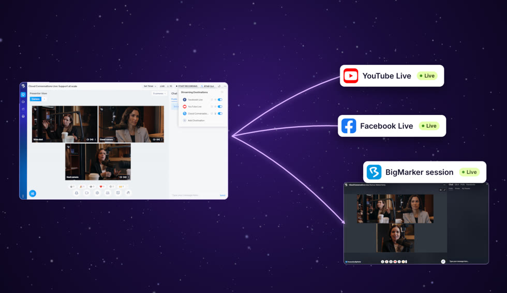Click the clapping hands reaction in studio

121,186
